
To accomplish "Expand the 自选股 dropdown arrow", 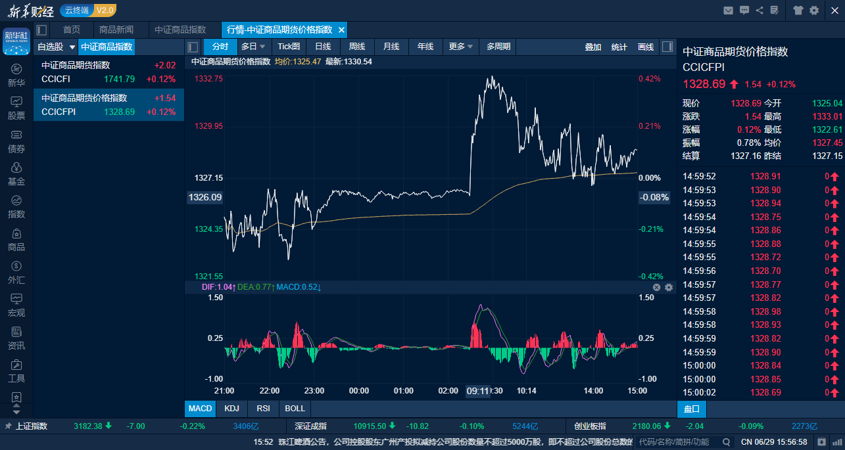I will click(x=72, y=47).
